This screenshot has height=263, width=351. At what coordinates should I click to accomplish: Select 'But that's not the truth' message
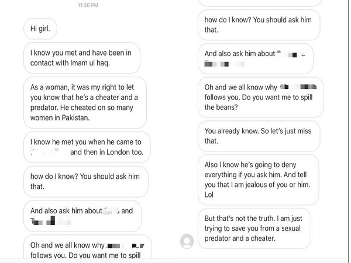pos(254,229)
